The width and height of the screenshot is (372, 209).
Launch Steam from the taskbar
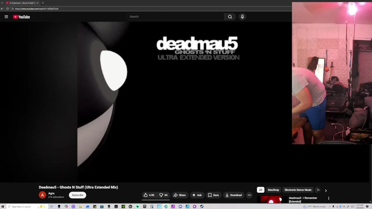(202, 206)
